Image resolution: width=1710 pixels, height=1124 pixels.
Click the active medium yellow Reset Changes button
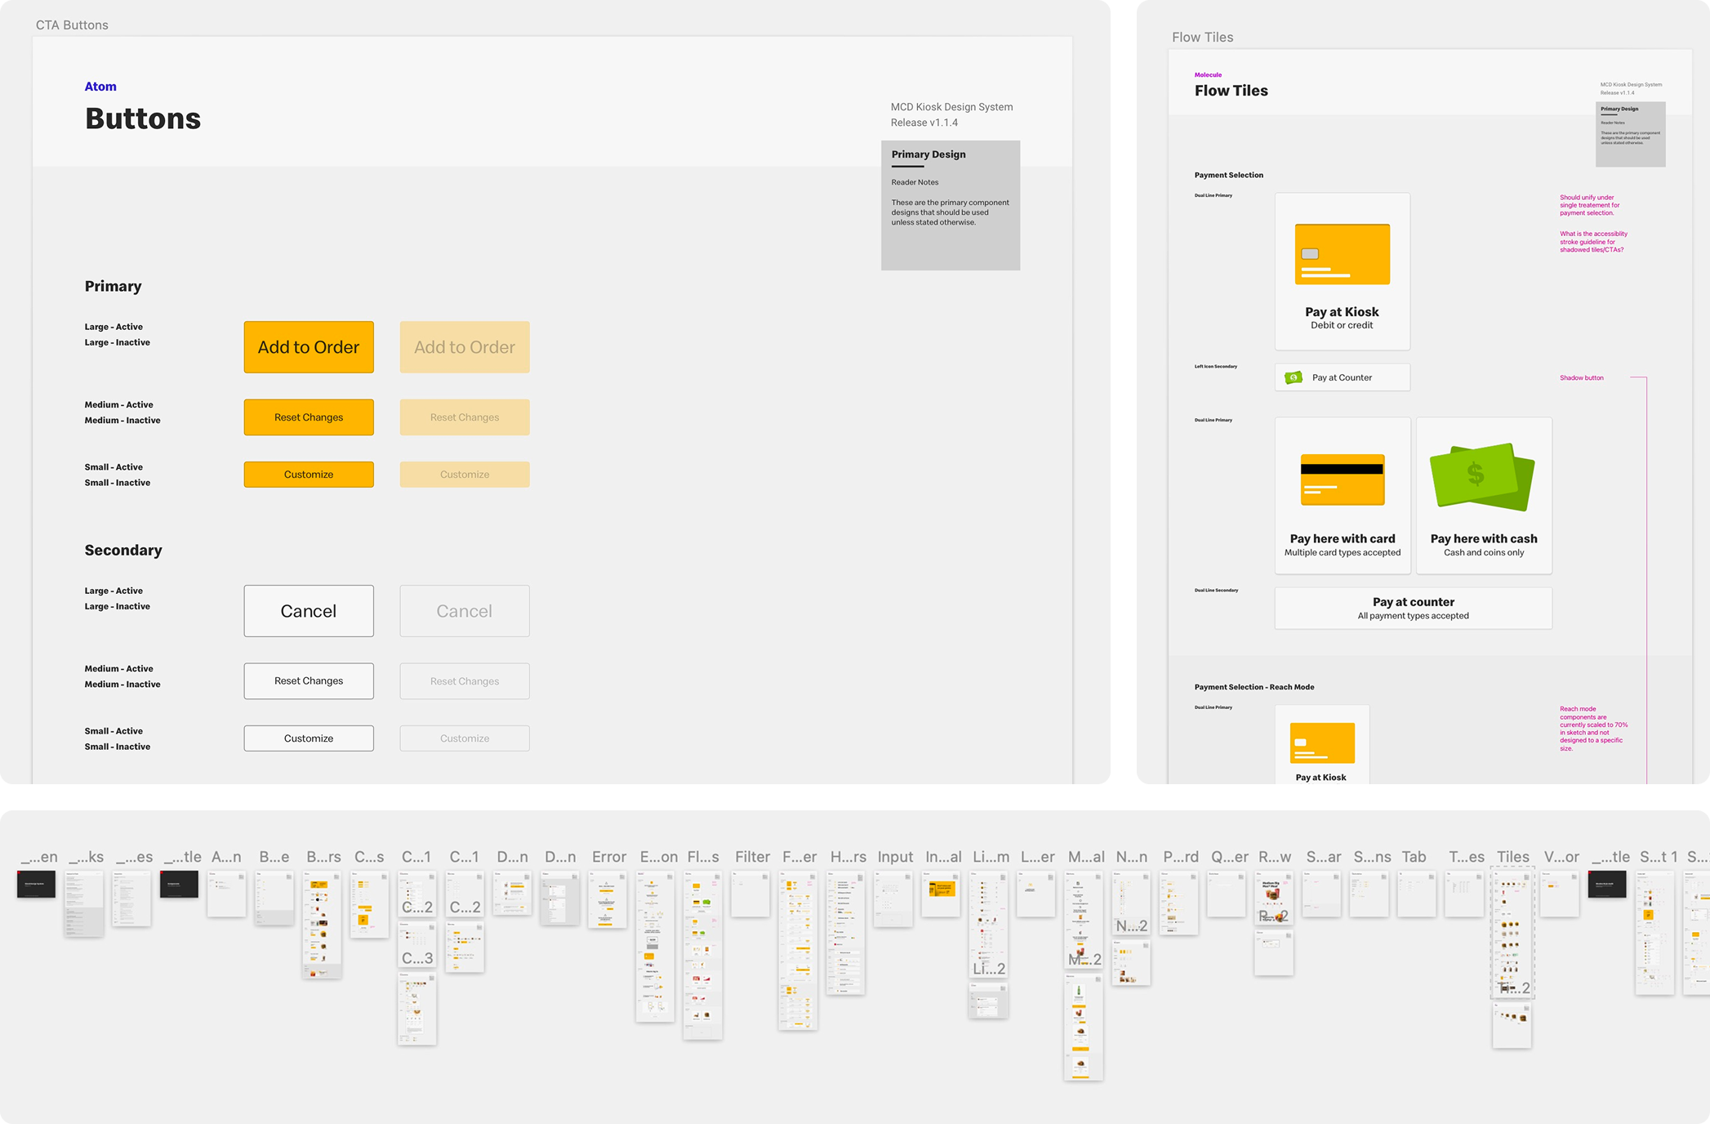click(x=309, y=417)
